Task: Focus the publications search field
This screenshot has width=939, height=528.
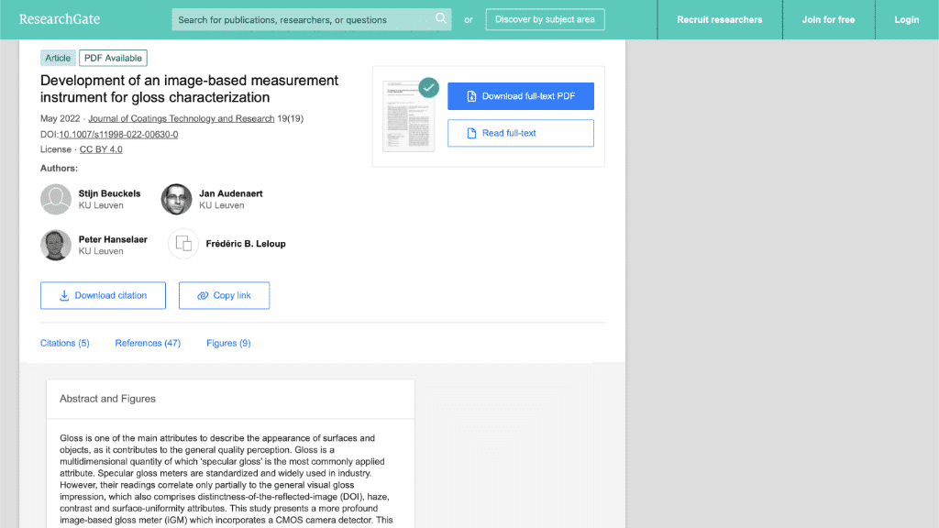Action: pyautogui.click(x=303, y=19)
